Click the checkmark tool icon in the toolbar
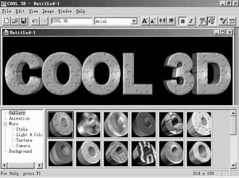 click(x=223, y=21)
